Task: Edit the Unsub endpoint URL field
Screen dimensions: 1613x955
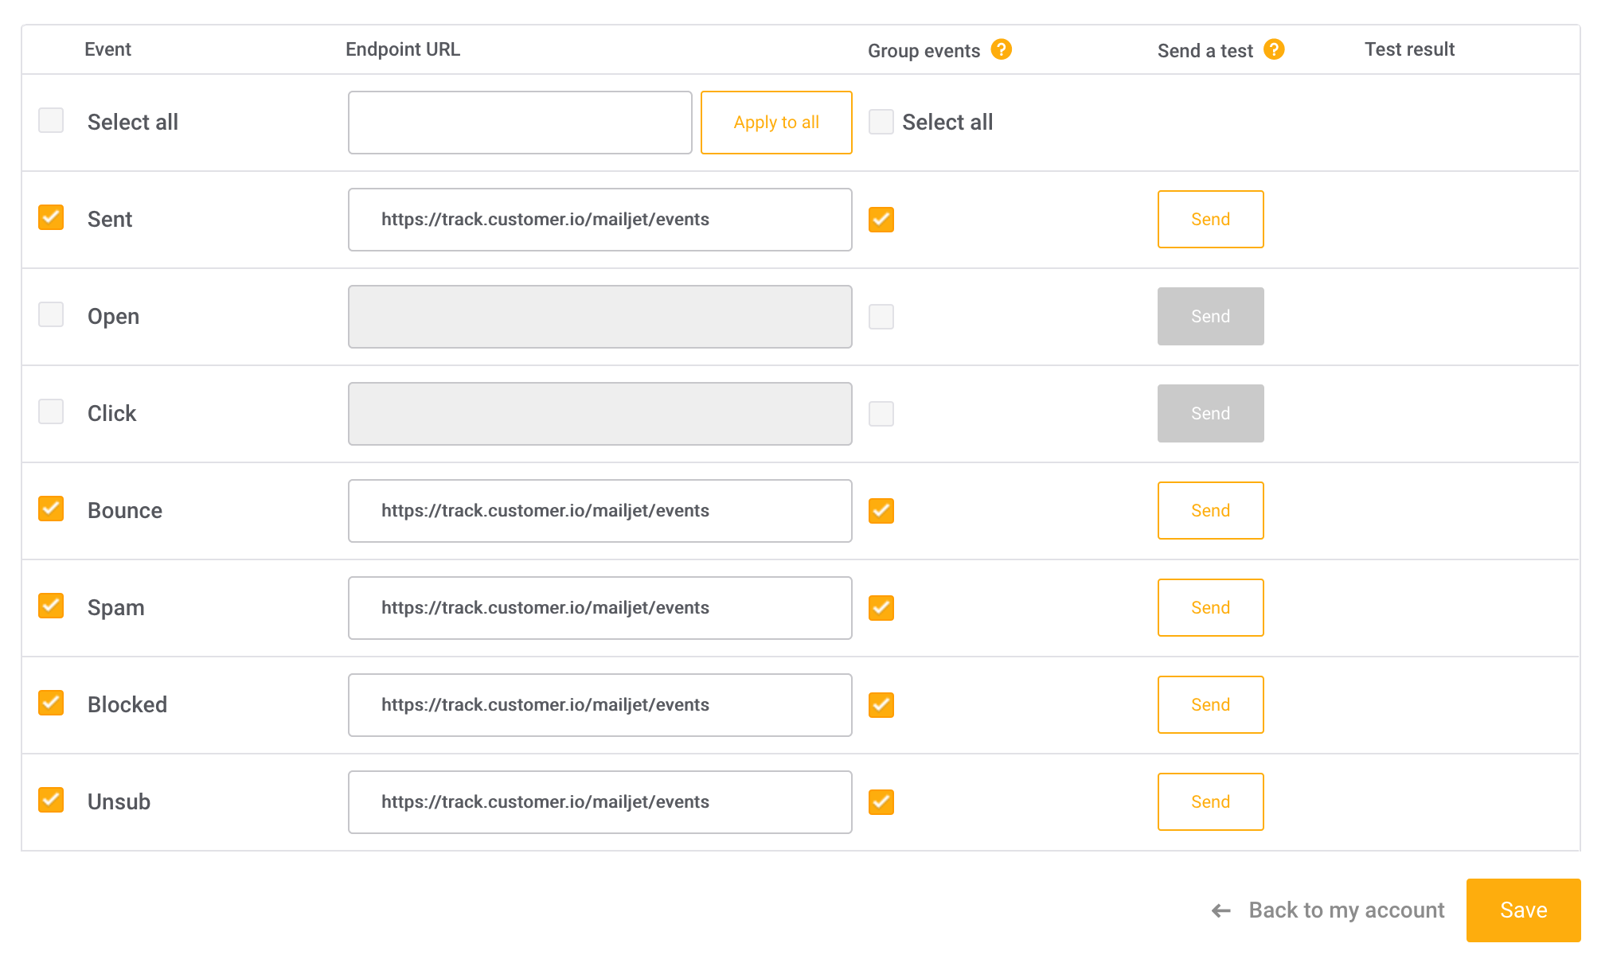Action: 600,802
